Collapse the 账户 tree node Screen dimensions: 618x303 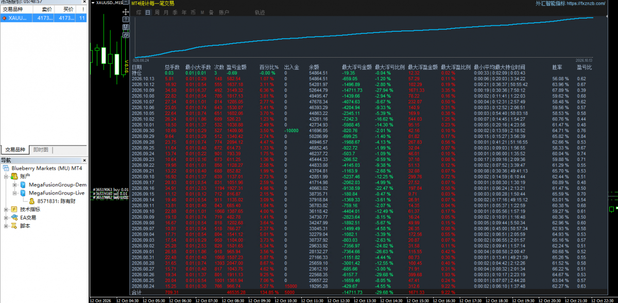tap(6, 176)
